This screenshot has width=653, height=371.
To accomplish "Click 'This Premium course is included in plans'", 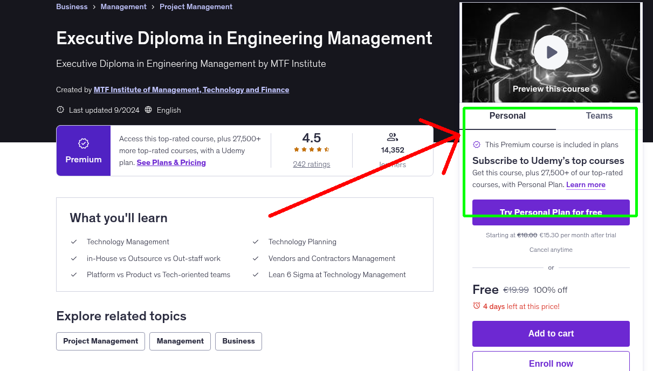I will tap(552, 145).
